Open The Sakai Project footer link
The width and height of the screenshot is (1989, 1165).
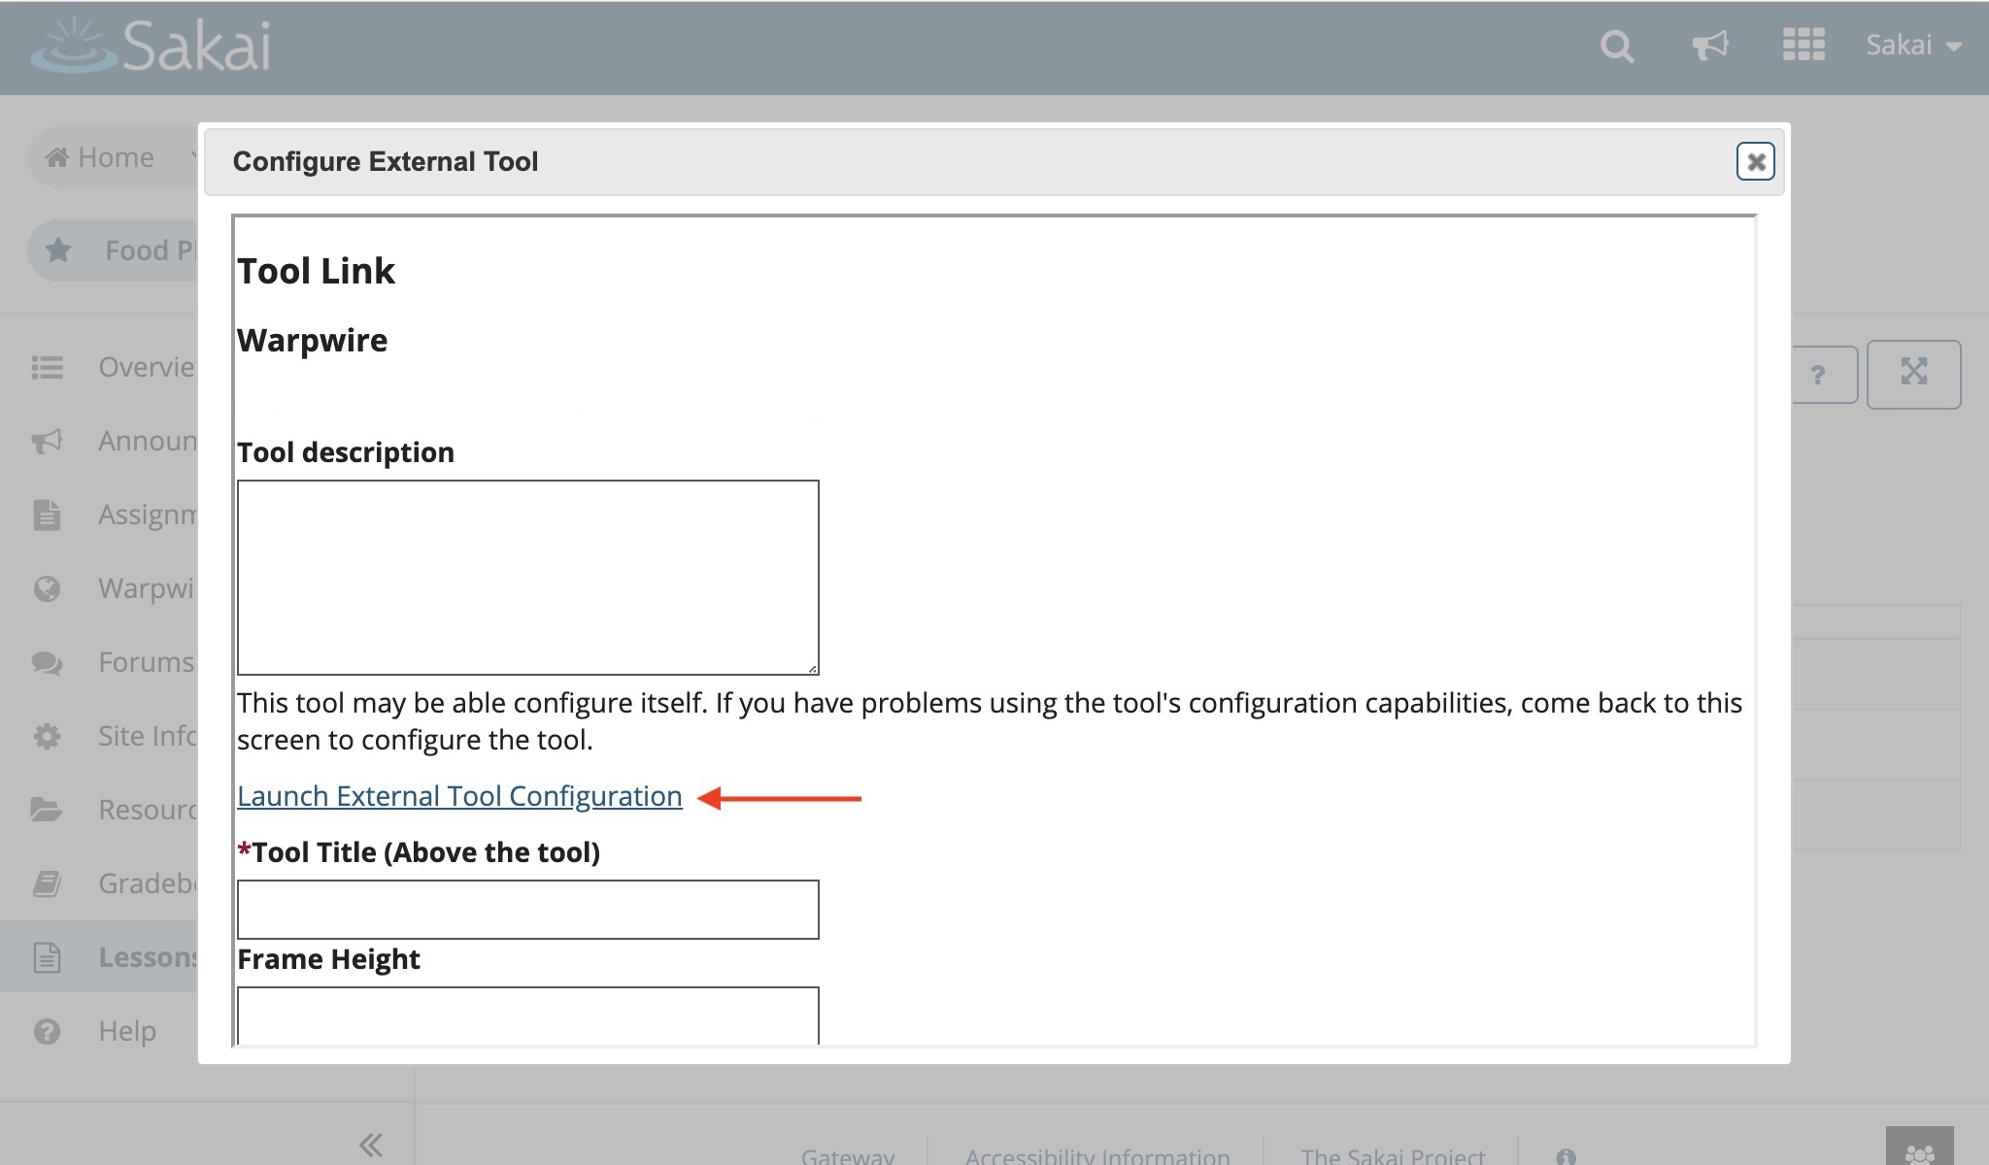click(x=1392, y=1155)
